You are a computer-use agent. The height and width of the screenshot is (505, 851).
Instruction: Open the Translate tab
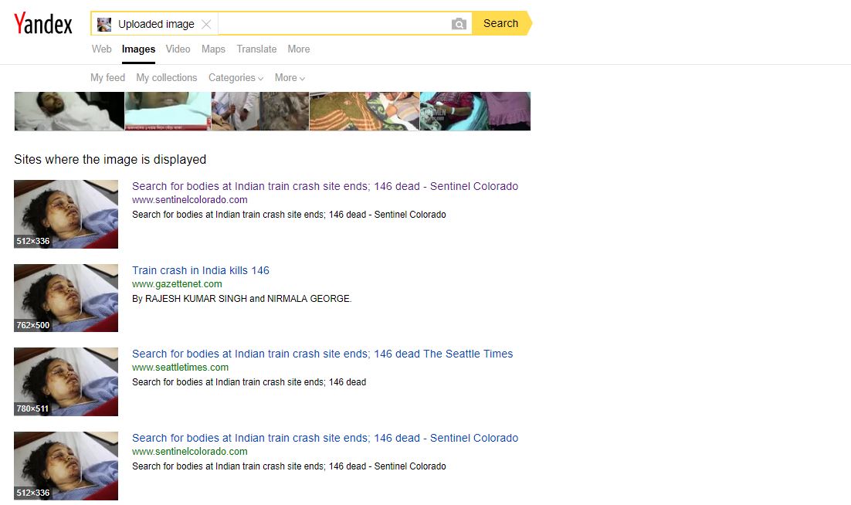click(x=256, y=49)
